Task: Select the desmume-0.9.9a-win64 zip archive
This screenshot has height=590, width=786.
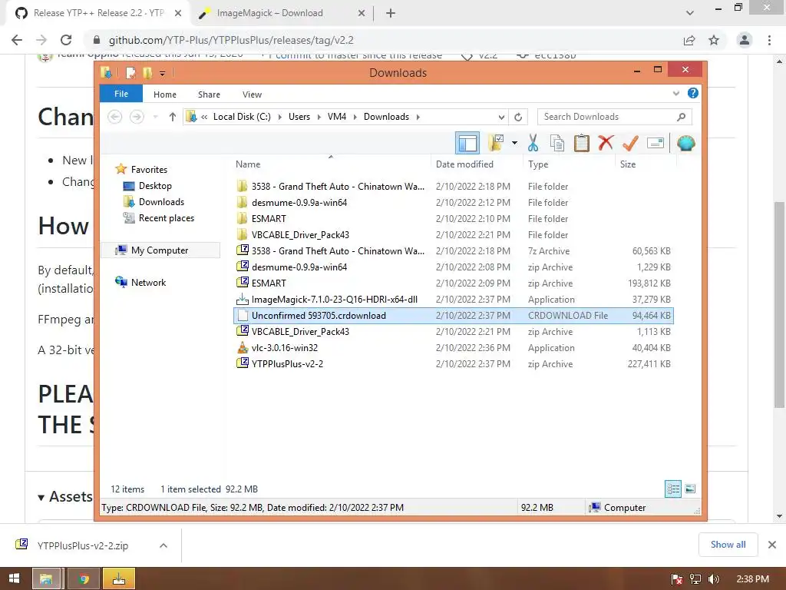Action: coord(453,267)
